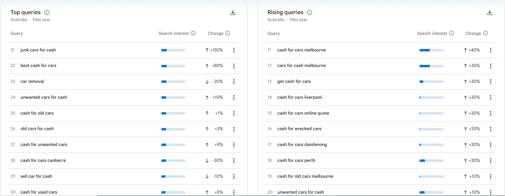The image size is (505, 196).
Task: Click the junk cars for cash query
Action: 38,50
